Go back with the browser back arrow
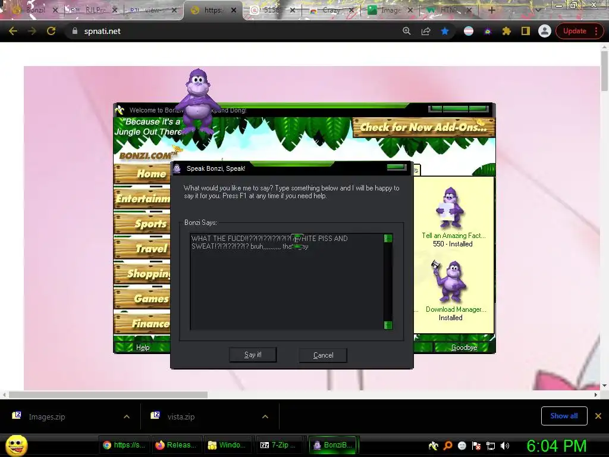 [13, 31]
